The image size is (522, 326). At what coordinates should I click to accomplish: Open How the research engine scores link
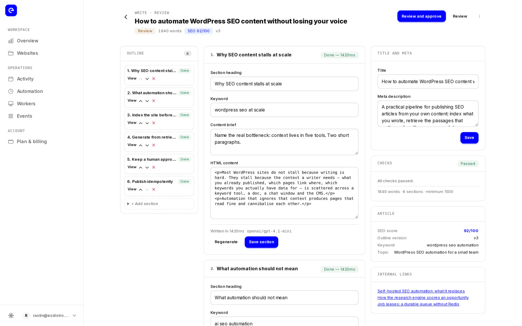423,298
